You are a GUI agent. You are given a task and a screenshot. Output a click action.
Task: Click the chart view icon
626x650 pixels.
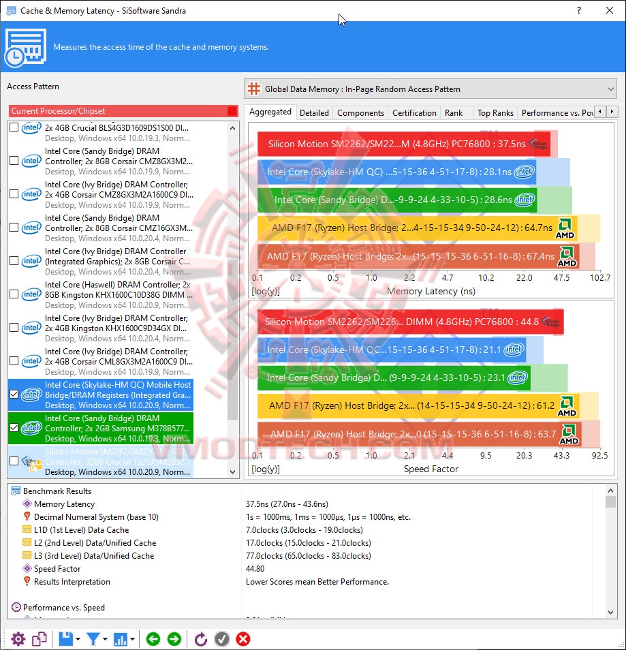pyautogui.click(x=120, y=639)
